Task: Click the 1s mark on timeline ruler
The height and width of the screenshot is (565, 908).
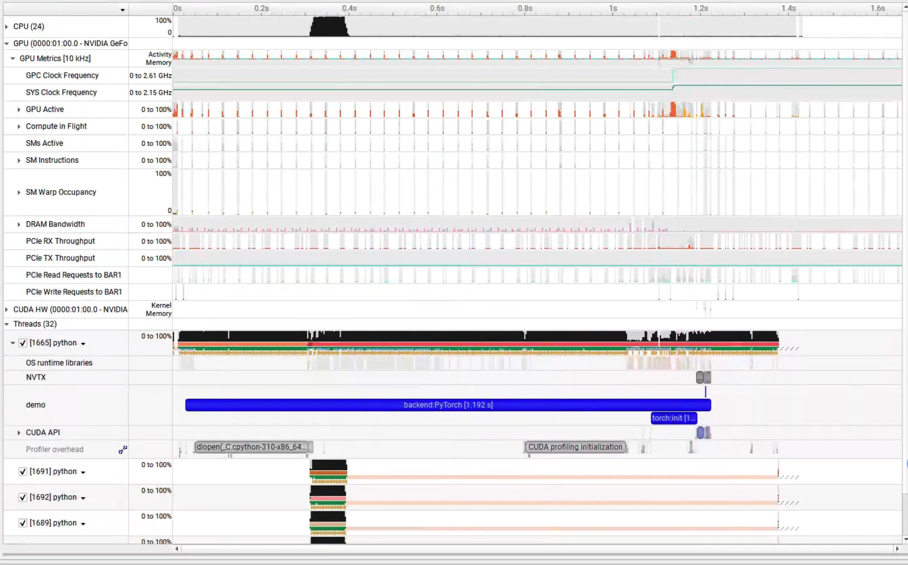Action: tap(613, 8)
